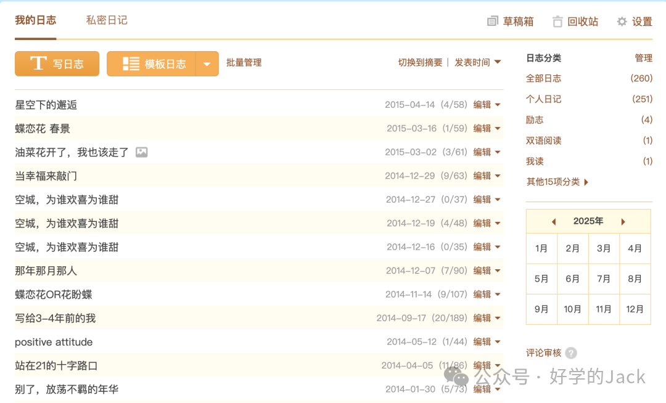Image resolution: width=666 pixels, height=403 pixels.
Task: Select 12月 in the calendar
Action: pos(635,309)
